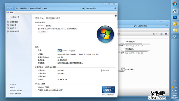Select 本地磁盘 (D:) in Computer window
This screenshot has height=101, width=179.
pyautogui.click(x=134, y=44)
